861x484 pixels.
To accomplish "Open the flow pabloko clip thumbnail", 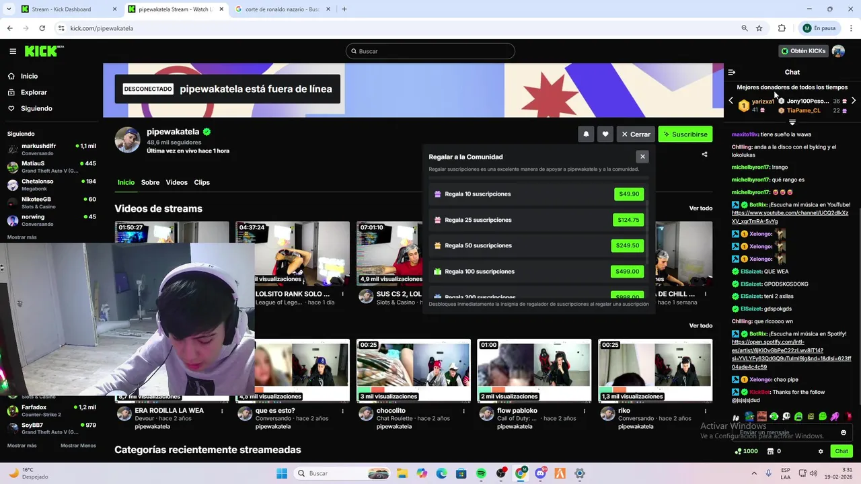I will tap(534, 370).
